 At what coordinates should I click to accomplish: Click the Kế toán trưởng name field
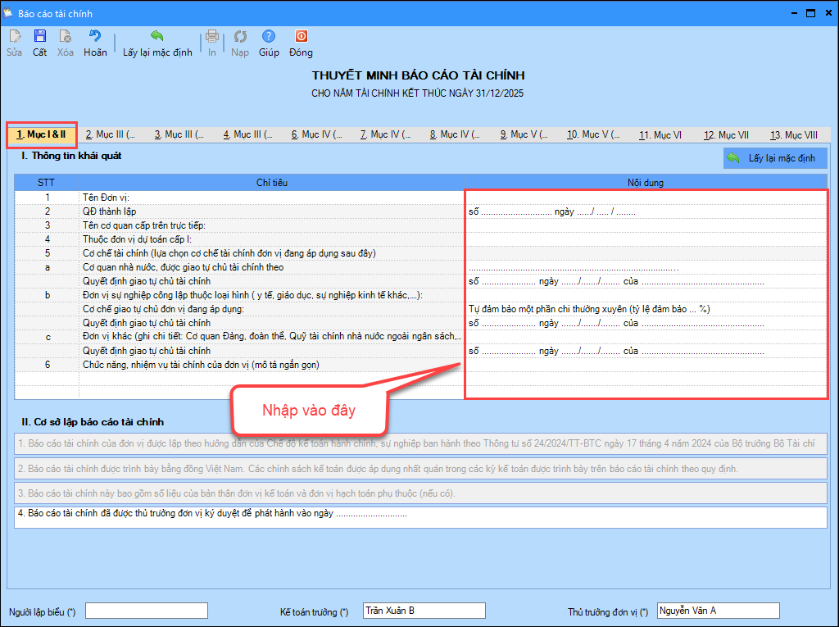(x=424, y=611)
